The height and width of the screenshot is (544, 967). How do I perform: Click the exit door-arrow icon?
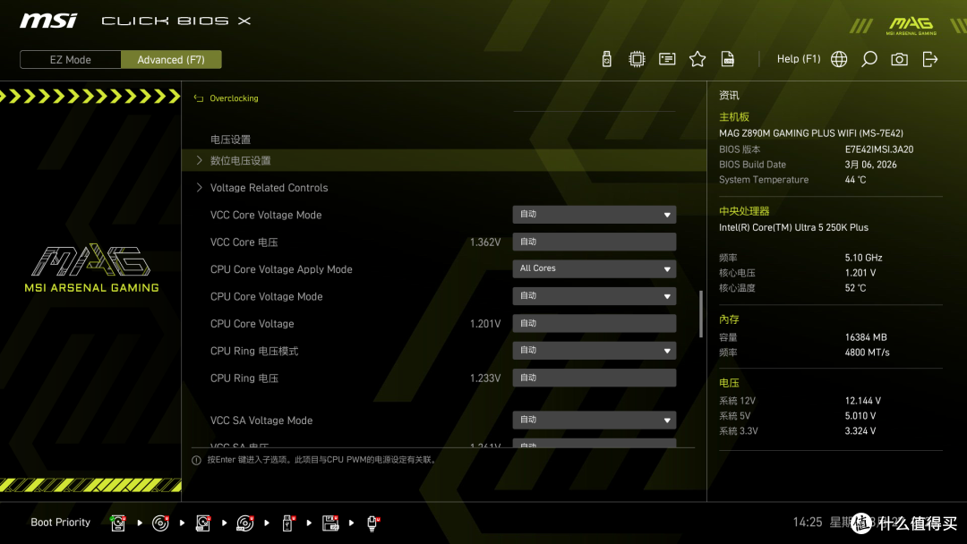930,59
